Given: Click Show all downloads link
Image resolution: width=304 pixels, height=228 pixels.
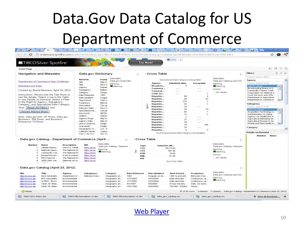Looking at the screenshot, I should (268, 197).
